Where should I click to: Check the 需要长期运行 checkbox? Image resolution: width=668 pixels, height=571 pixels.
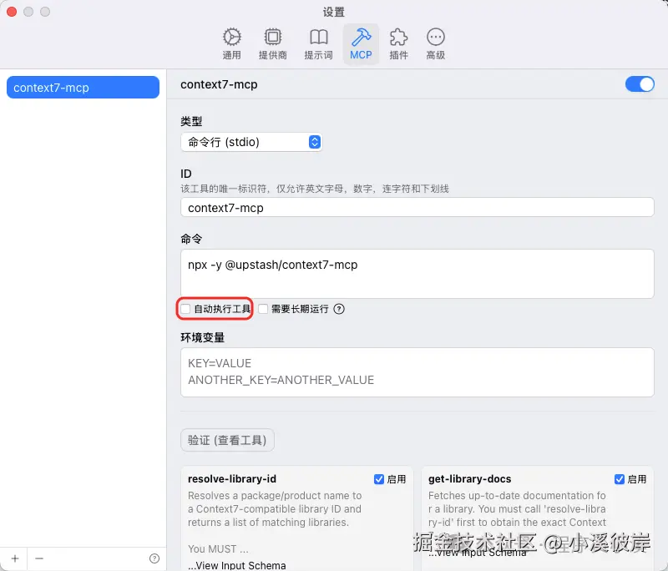coord(264,309)
